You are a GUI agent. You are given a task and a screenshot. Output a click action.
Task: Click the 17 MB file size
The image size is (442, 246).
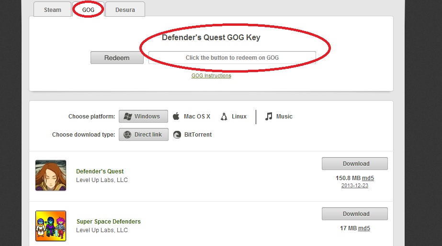349,228
